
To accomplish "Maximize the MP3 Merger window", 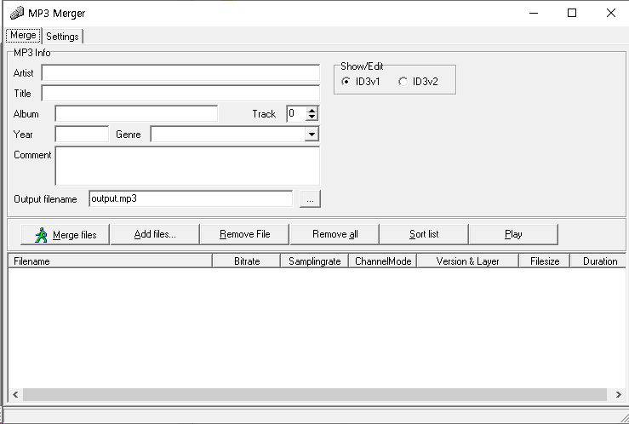I will (x=572, y=14).
